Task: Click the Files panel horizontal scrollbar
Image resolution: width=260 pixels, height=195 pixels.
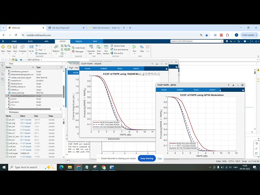Action: 30,109
